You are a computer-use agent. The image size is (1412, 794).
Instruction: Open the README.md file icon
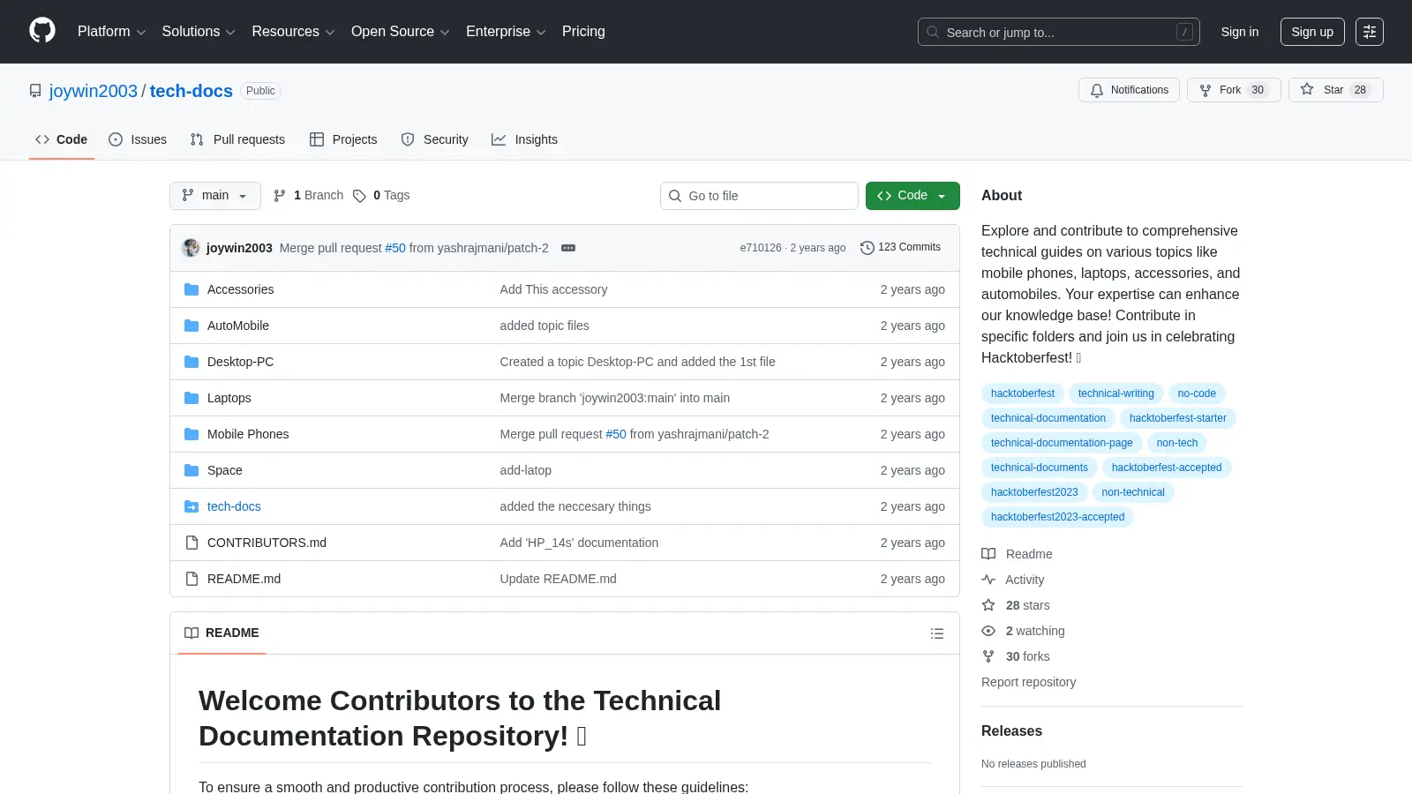tap(192, 579)
